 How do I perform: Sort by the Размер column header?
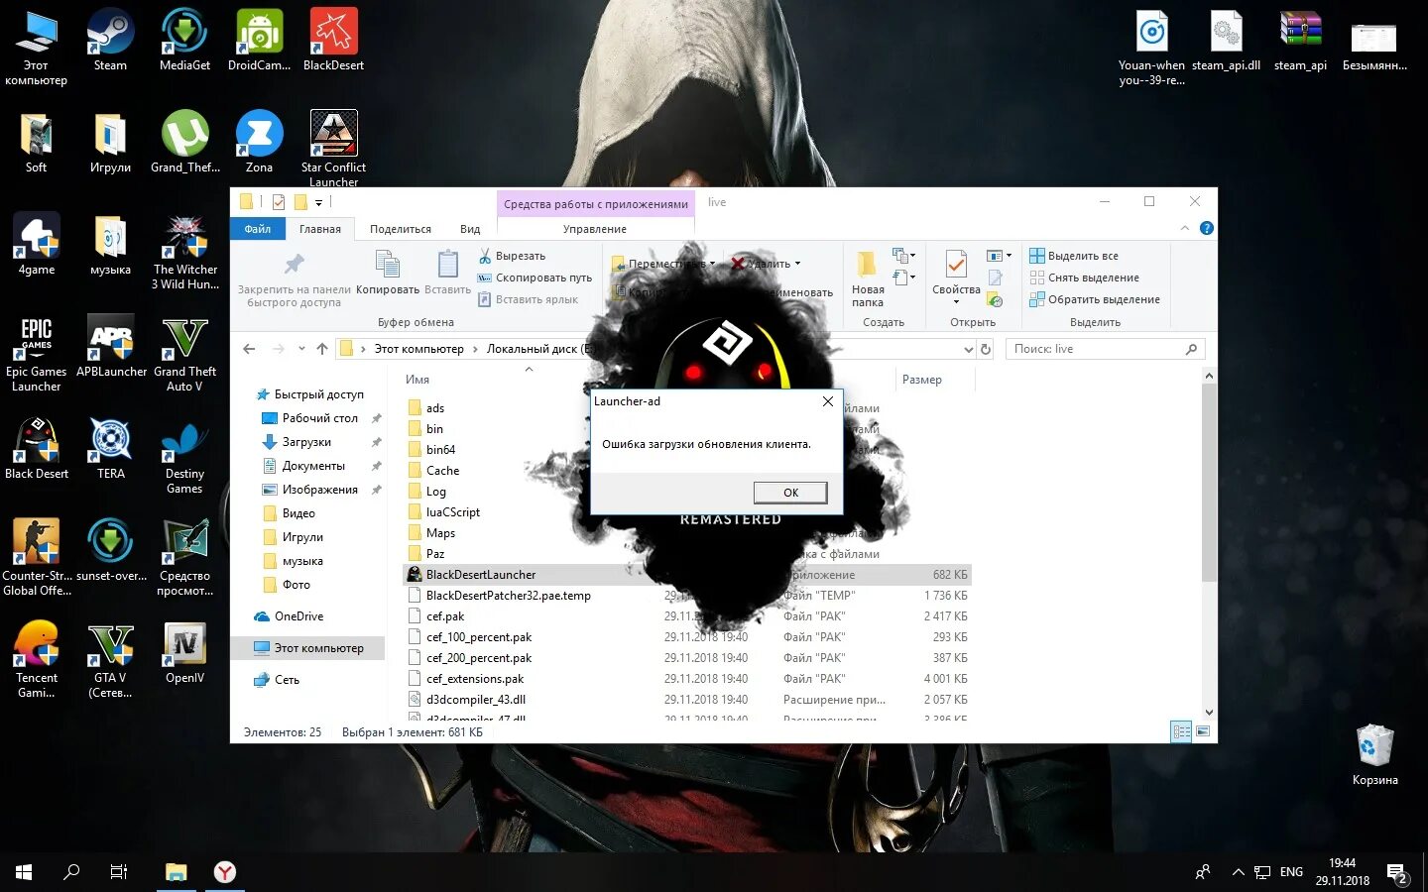(922, 380)
